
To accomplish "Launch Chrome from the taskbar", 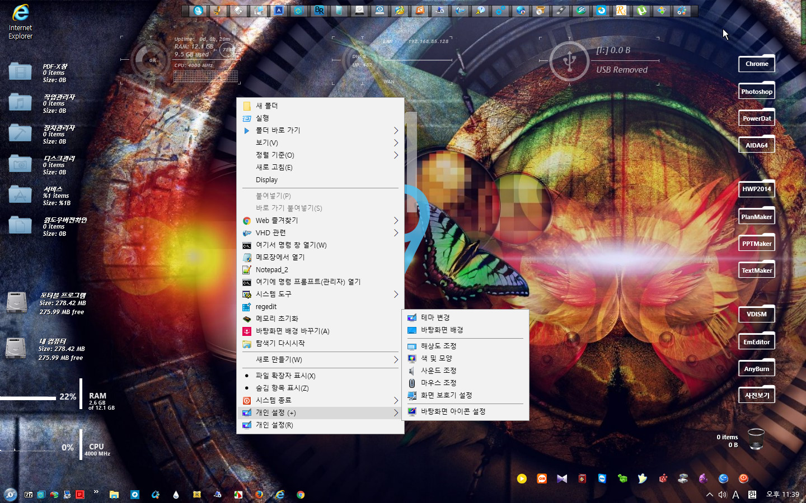I will [301, 495].
